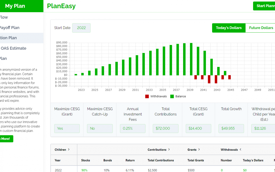Toggle Balance series via its legend label
Viewport: 275px width, 172px height.
181,96
